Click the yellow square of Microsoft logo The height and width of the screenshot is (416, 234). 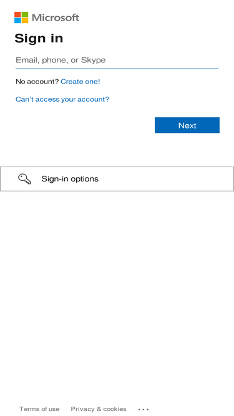click(x=25, y=21)
